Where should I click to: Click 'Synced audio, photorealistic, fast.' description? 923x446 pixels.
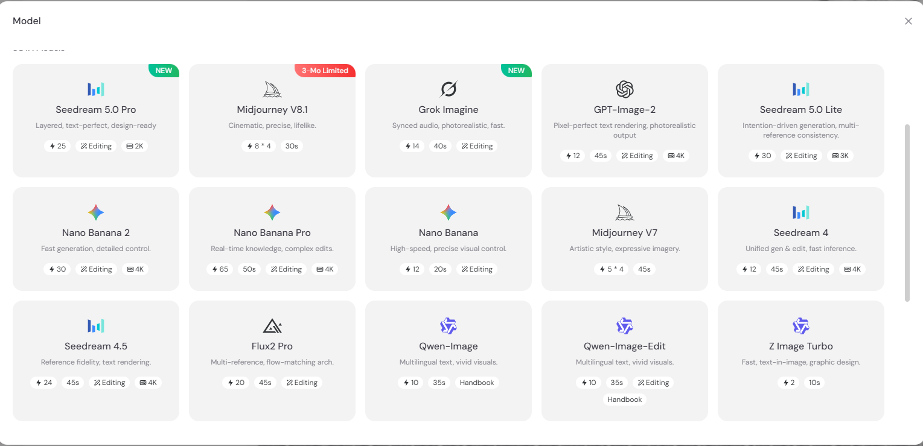tap(449, 126)
